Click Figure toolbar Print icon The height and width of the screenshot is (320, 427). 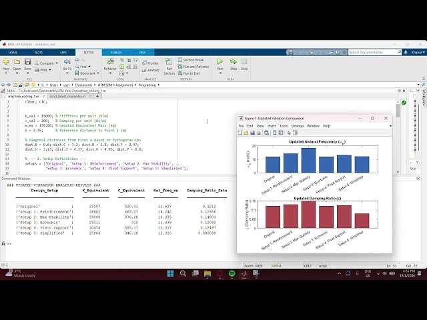259,133
